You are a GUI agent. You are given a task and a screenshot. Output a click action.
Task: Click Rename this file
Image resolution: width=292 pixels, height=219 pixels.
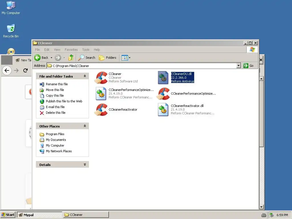57,84
